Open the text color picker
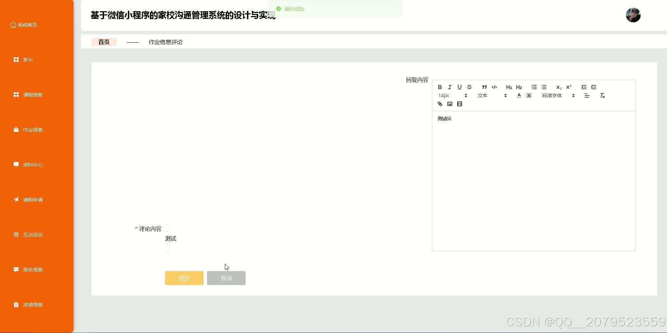Image resolution: width=667 pixels, height=333 pixels. [519, 95]
